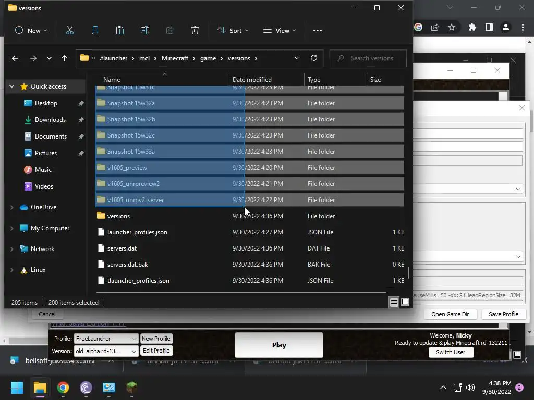The width and height of the screenshot is (534, 400).
Task: Switch to large thumbnails view icon
Action: [x=405, y=303]
